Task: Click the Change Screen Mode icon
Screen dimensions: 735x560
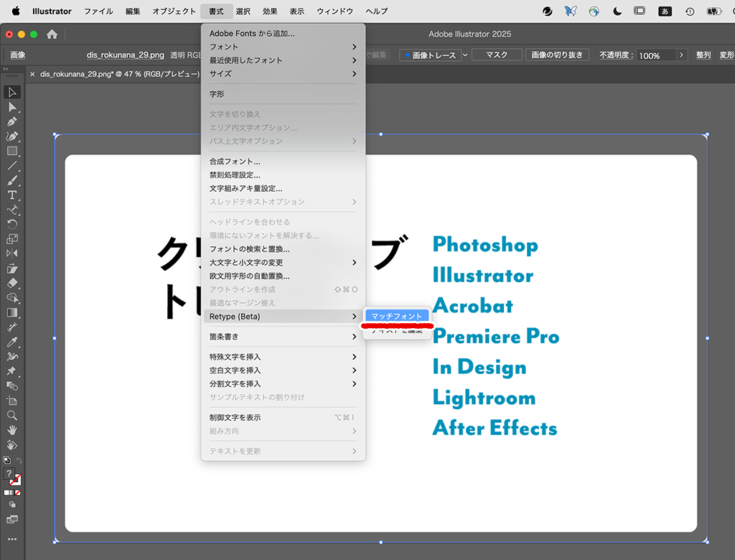Action: coord(12,519)
